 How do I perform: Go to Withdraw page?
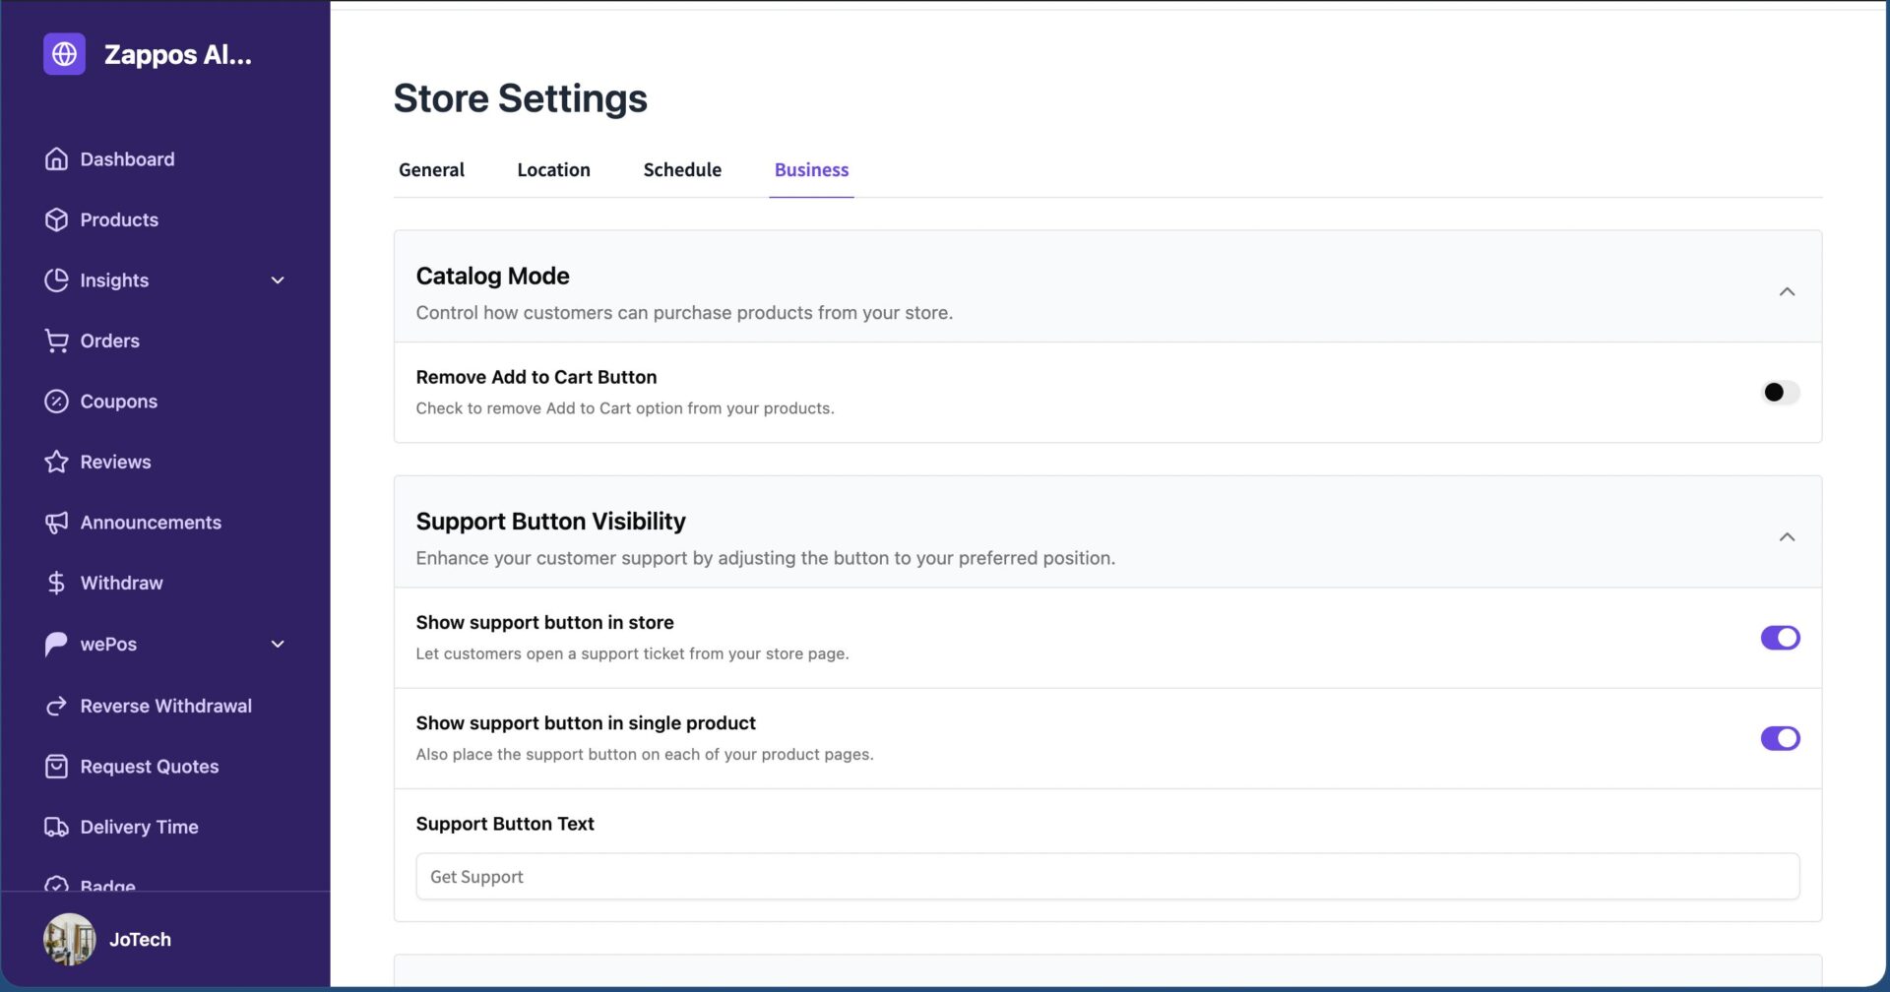pyautogui.click(x=121, y=583)
